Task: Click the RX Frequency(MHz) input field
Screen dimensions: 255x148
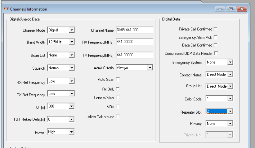Action: tap(134, 42)
